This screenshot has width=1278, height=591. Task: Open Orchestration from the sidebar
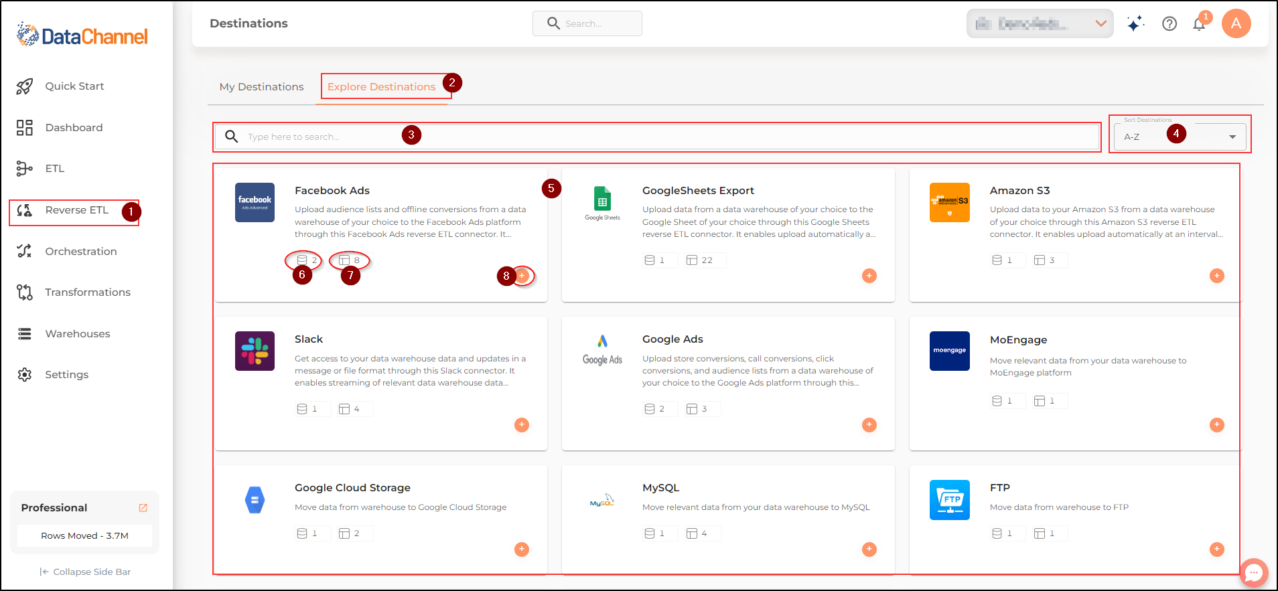click(x=80, y=252)
